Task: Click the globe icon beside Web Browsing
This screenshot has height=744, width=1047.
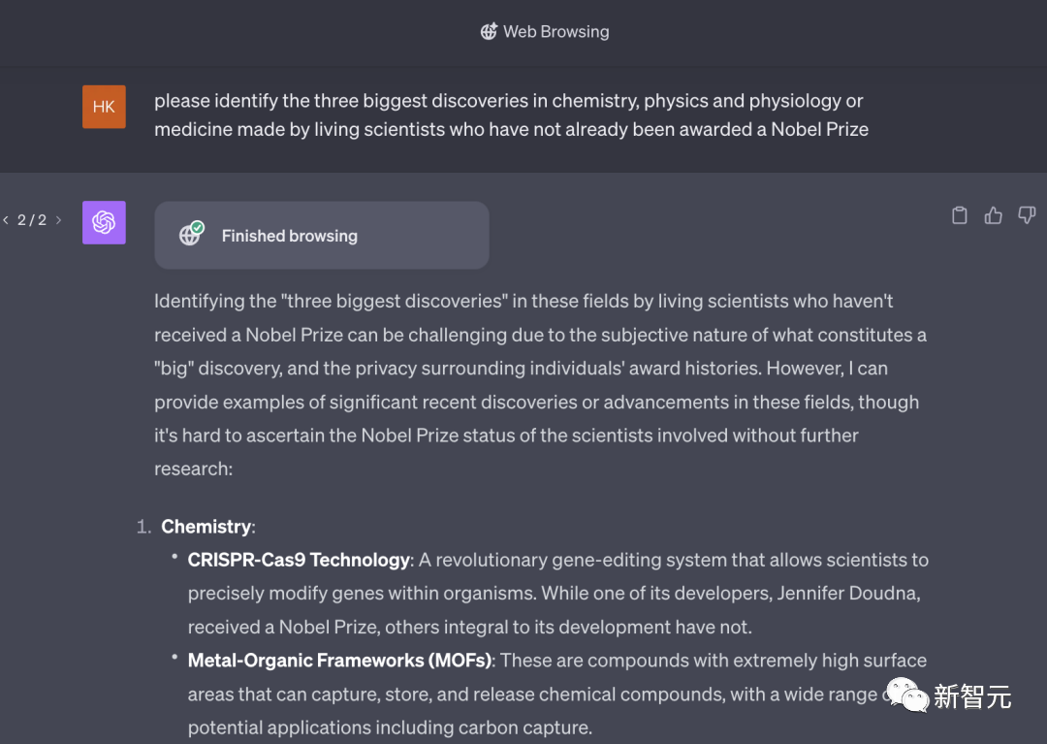Action: (x=489, y=31)
